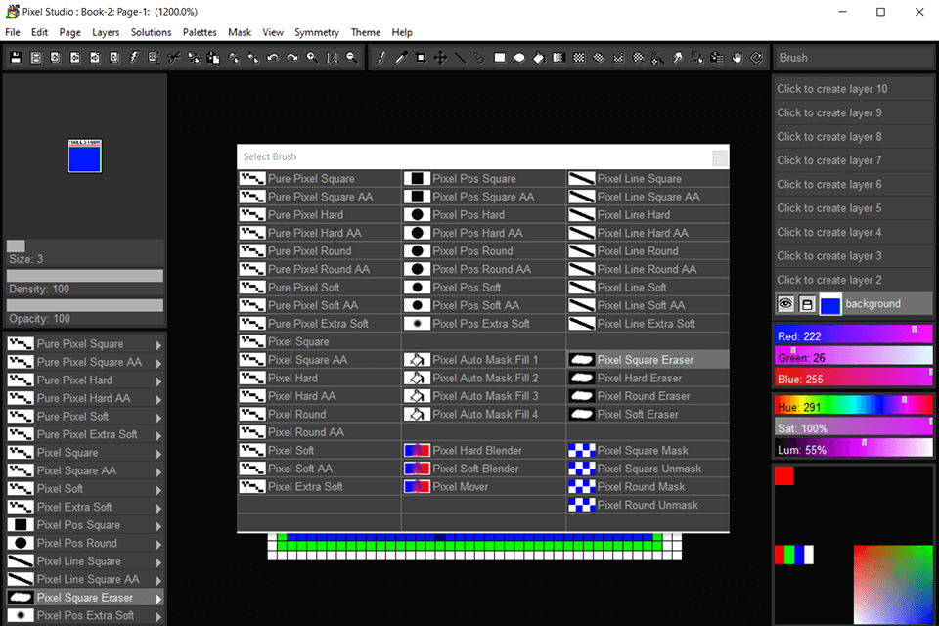Choose Pure Pixel Round AA in dialog

click(319, 269)
